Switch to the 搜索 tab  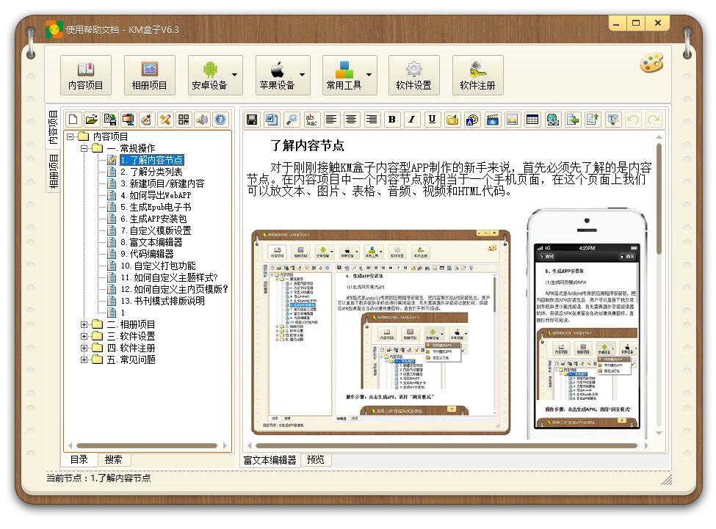pyautogui.click(x=114, y=459)
